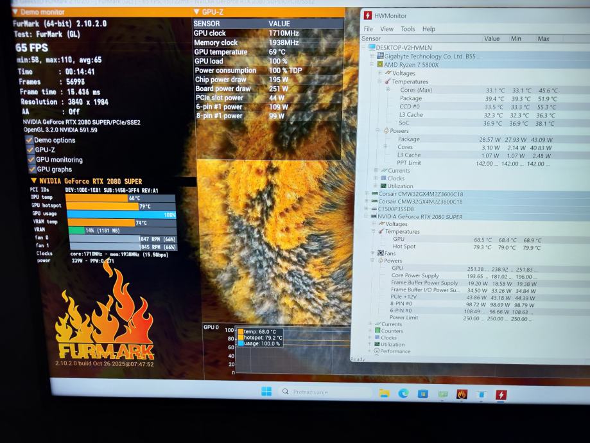Image resolution: width=590 pixels, height=443 pixels.
Task: Toggle the GPU monitoring checkbox
Action: click(x=31, y=159)
